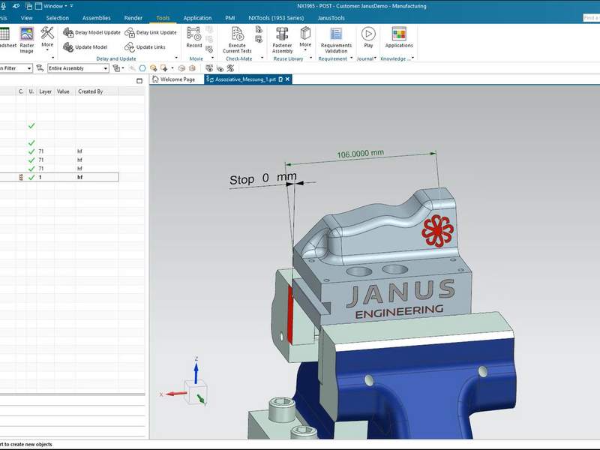Open the Render tab
This screenshot has width=600, height=450.
click(x=133, y=18)
